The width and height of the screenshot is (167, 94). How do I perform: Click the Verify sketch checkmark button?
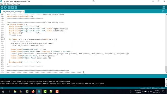tap(2, 7)
